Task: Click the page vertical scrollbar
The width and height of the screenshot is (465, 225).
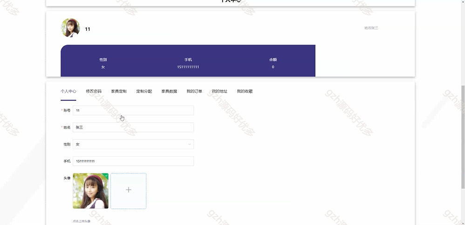Action: point(463,137)
